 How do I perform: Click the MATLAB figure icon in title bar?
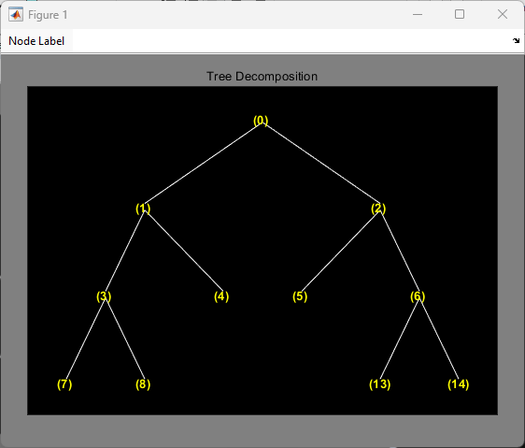(x=16, y=14)
